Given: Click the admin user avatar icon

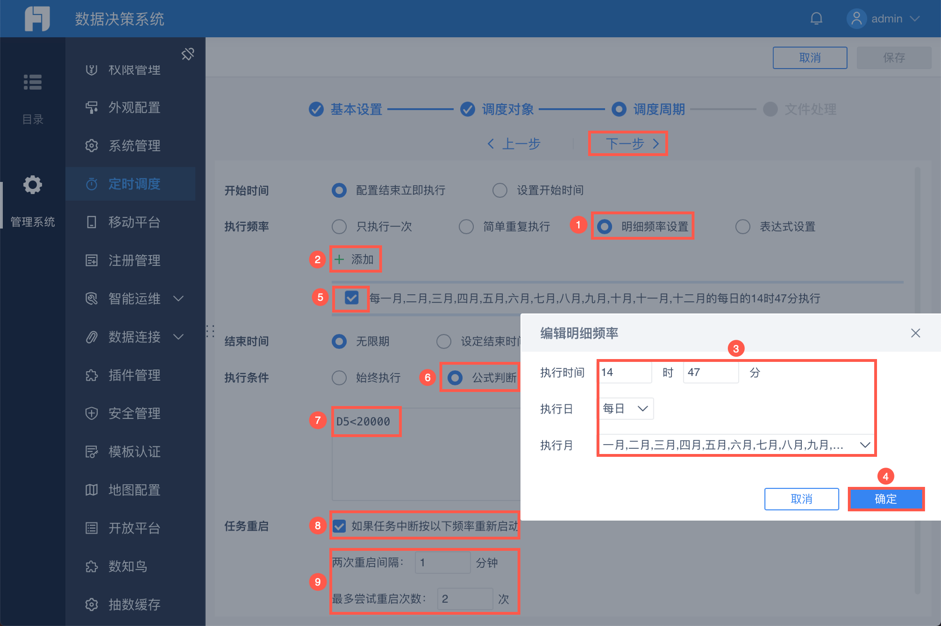Looking at the screenshot, I should pyautogui.click(x=856, y=19).
